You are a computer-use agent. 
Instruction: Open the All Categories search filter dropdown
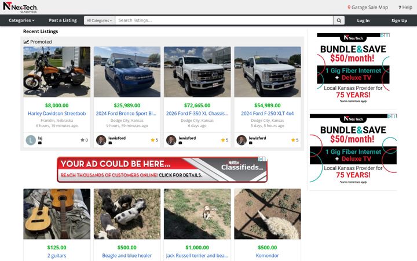[x=100, y=20]
